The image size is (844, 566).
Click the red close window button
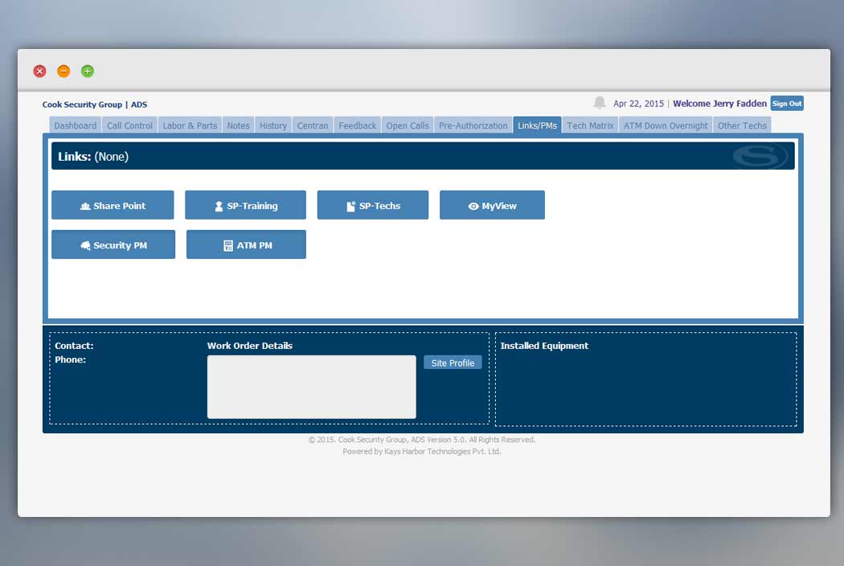point(40,71)
